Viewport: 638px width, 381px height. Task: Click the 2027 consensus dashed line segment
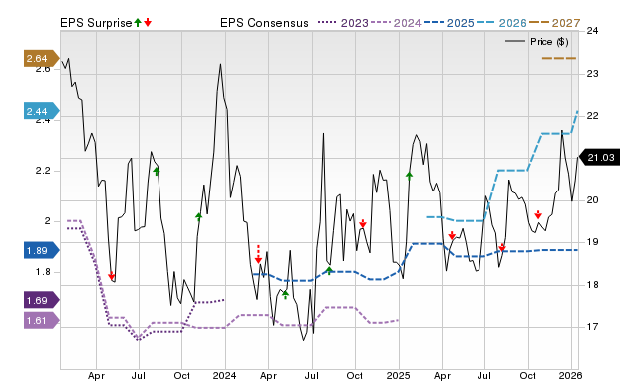coord(559,58)
